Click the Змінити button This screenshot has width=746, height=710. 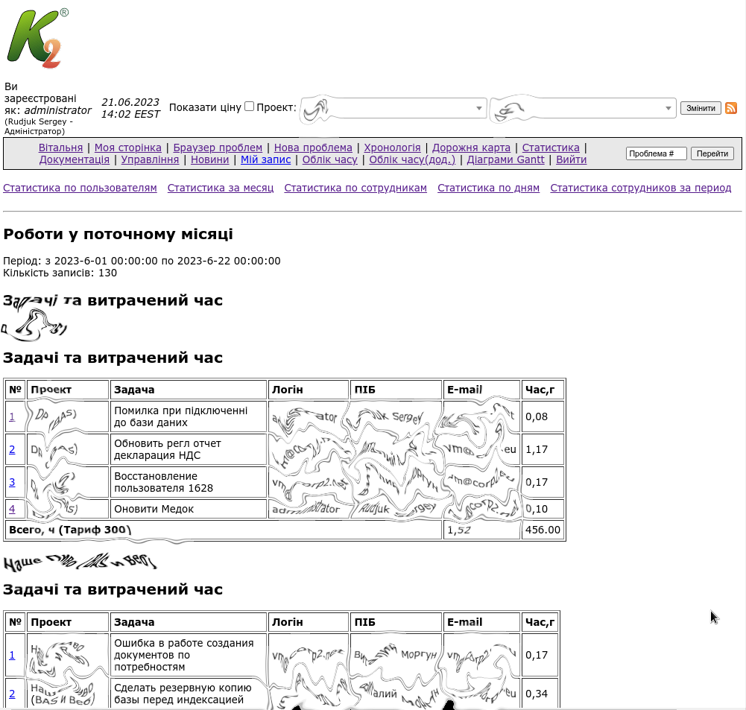point(701,108)
